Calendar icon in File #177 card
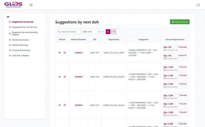This screenshot has height=127, width=205. tap(165, 59)
